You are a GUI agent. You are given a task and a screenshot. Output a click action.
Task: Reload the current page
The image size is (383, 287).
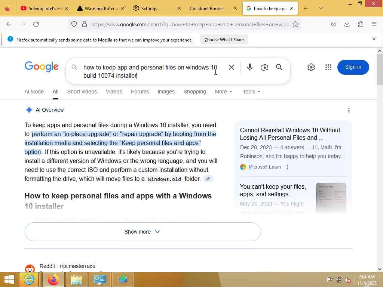click(36, 24)
